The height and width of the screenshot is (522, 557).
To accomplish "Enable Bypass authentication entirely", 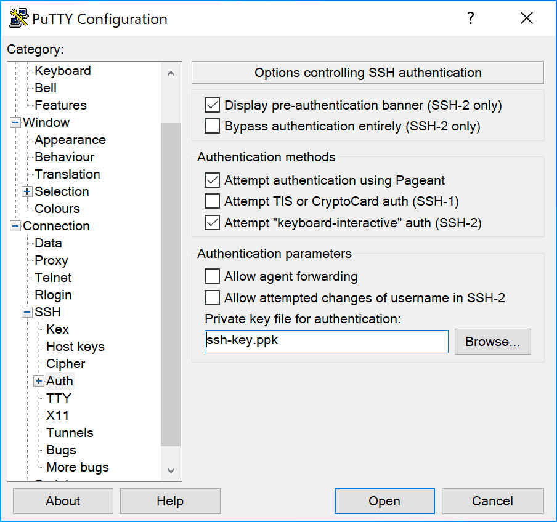I will [212, 126].
